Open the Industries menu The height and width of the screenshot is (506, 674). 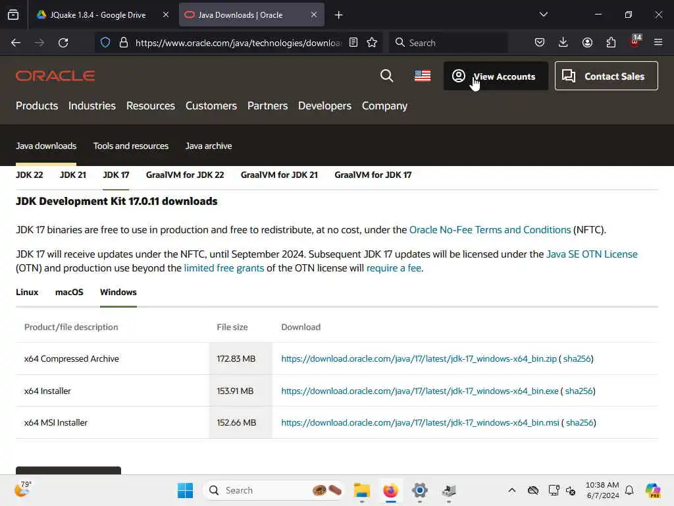(92, 106)
